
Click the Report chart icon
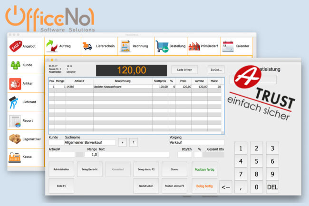coord(15,120)
